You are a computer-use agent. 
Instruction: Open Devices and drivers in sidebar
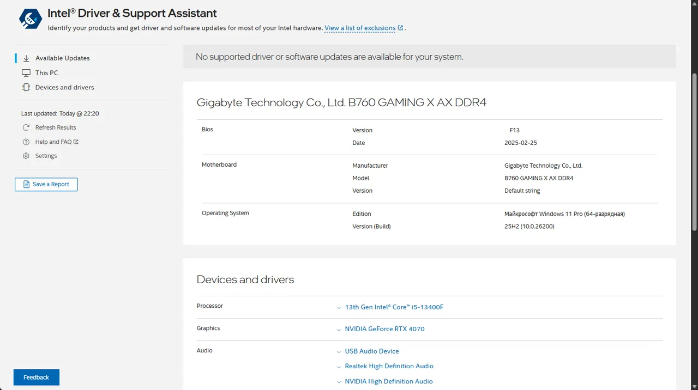point(64,87)
